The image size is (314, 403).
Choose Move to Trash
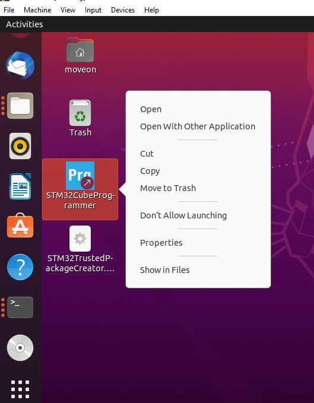(168, 188)
